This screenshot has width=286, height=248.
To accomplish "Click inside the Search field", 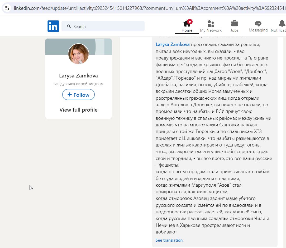I will point(103,26).
